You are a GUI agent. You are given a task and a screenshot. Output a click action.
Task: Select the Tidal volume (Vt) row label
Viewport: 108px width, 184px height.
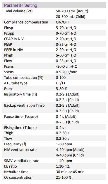pos(18,11)
